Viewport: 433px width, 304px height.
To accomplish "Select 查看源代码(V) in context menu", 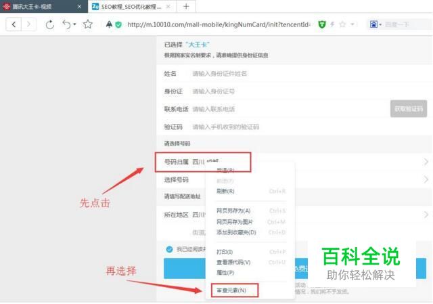I will (250, 262).
